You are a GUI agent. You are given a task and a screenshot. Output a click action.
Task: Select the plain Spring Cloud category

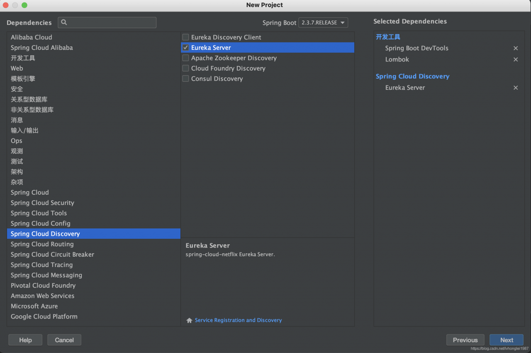click(94, 192)
